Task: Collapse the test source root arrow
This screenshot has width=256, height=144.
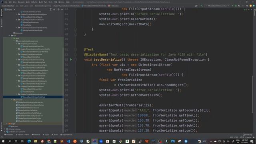Action: (x=9, y=36)
